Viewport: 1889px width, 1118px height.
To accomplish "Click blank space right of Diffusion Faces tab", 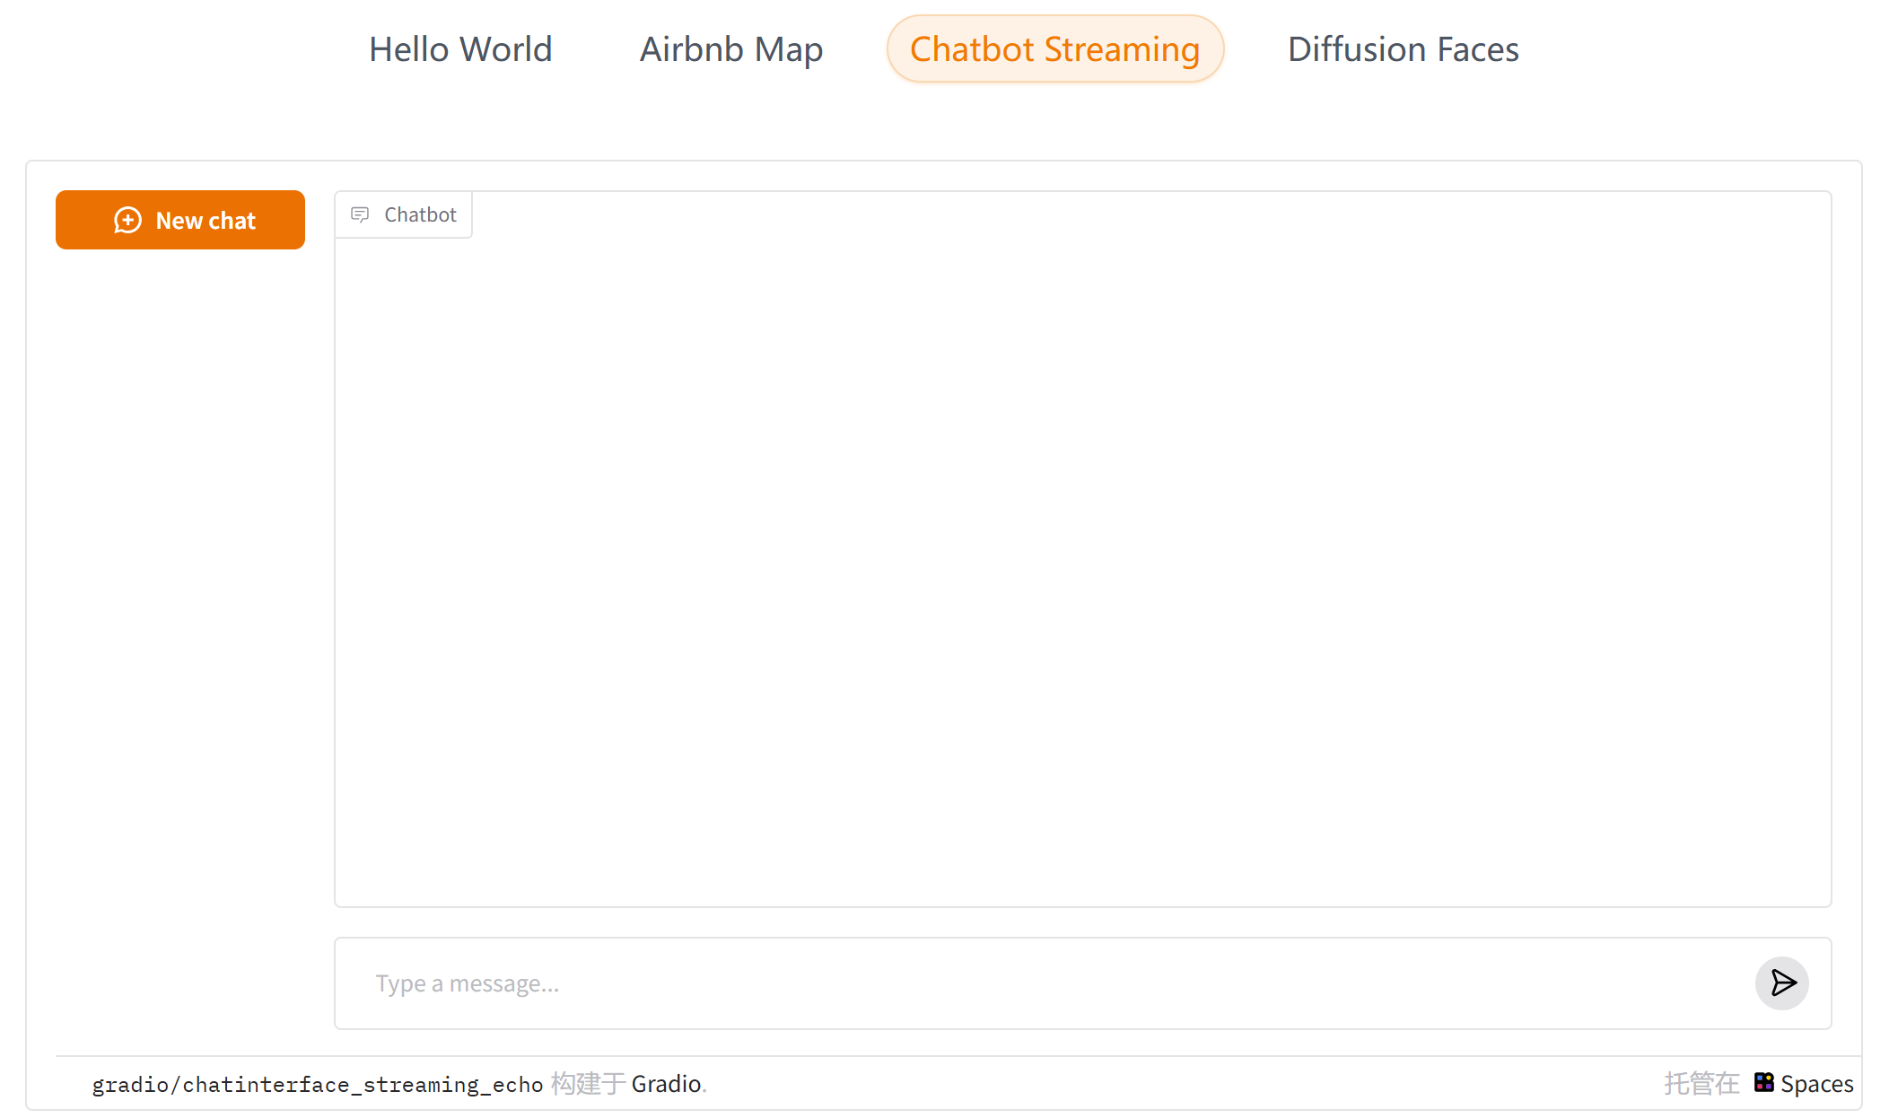I will (x=1705, y=49).
